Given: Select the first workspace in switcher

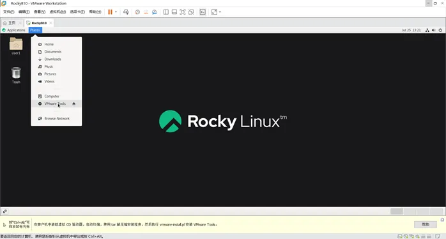Looking at the screenshot, I should tap(397, 212).
